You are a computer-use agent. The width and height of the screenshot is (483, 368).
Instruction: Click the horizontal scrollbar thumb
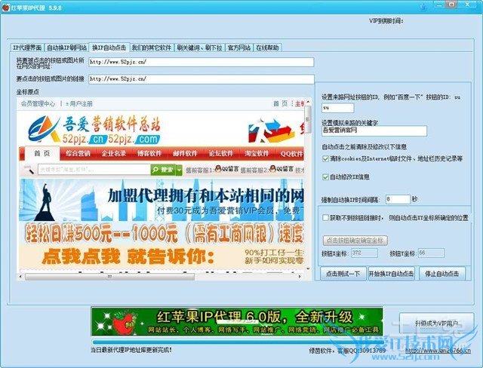pyautogui.click(x=109, y=277)
